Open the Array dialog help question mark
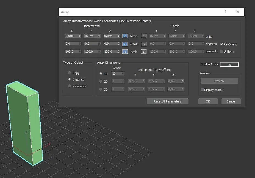This screenshot has width=255, height=178. click(225, 12)
